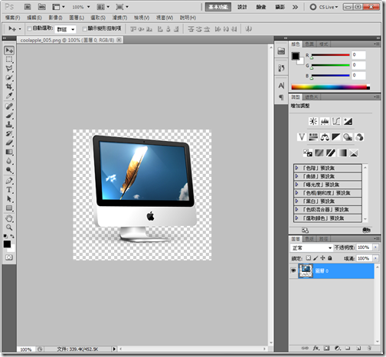Select the History Brush tool
Image resolution: width=386 pixels, height=357 pixels.
pos(9,133)
